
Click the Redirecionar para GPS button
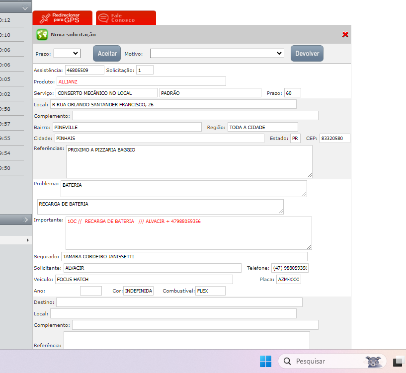point(63,18)
